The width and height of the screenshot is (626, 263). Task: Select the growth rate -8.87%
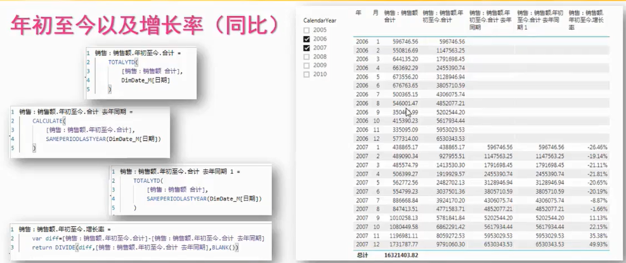pos(599,200)
